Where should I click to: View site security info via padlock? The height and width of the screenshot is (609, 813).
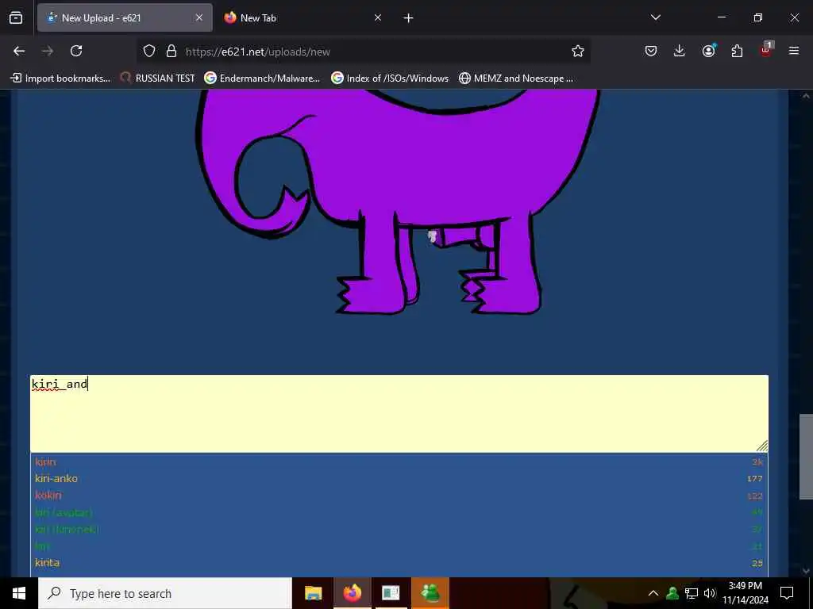(171, 52)
